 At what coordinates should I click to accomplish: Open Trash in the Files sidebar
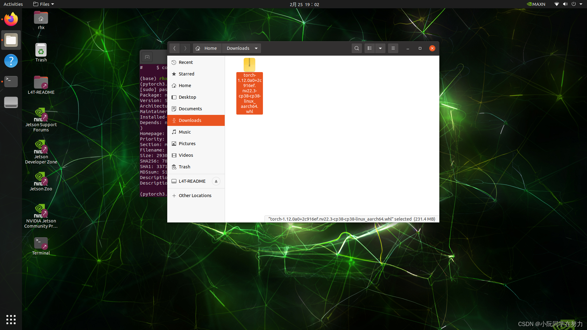point(196,167)
